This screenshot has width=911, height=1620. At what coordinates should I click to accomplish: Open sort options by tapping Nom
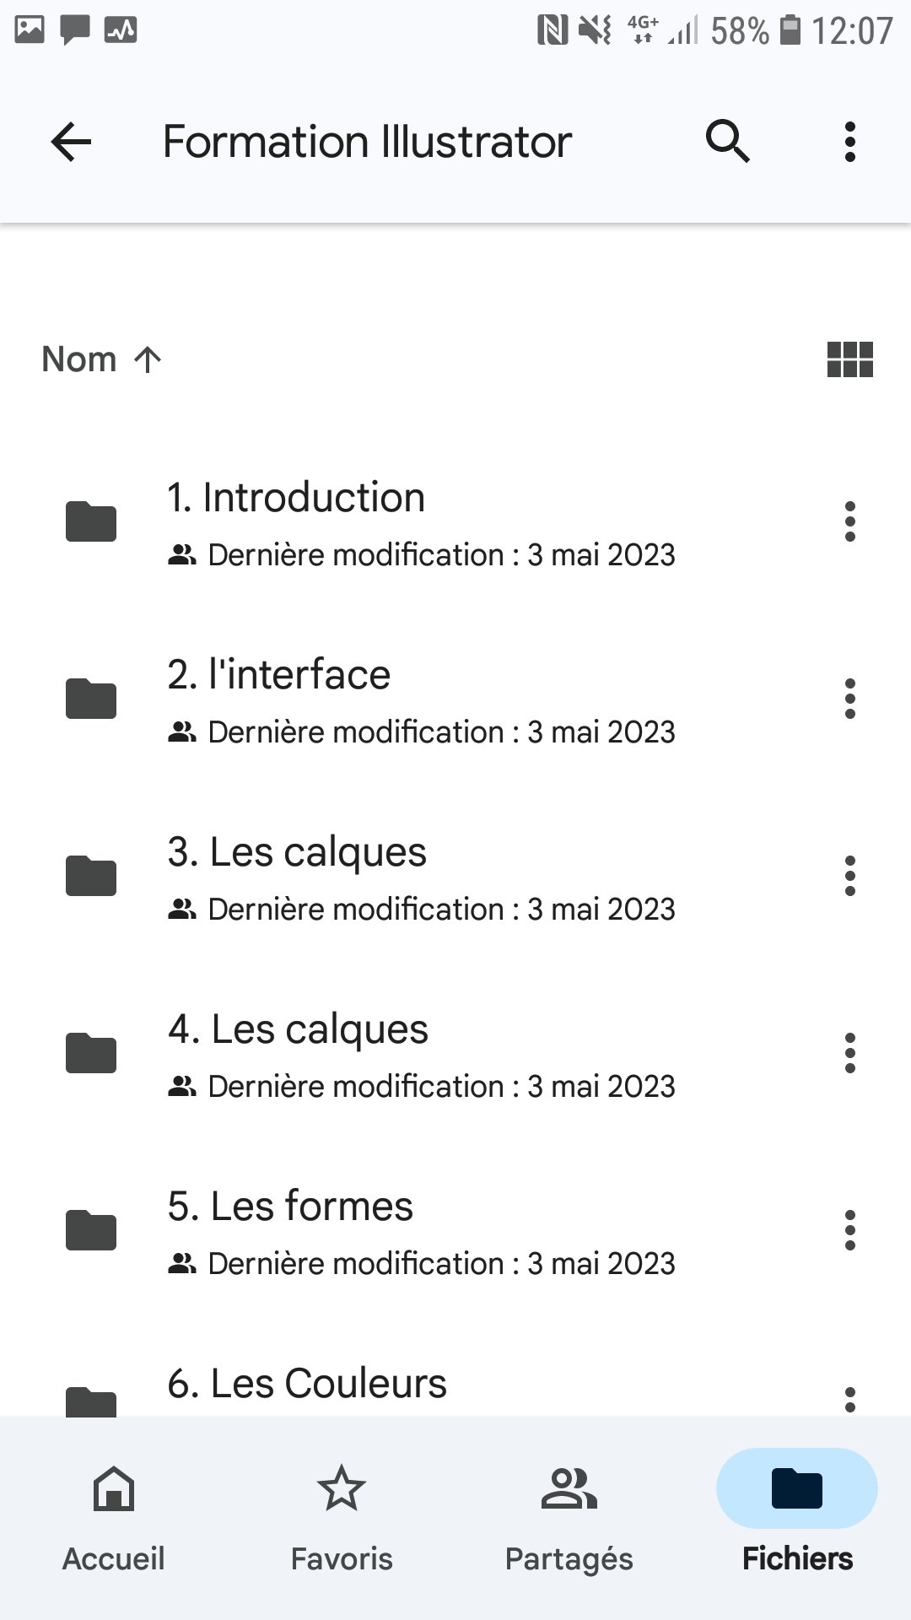pos(79,359)
